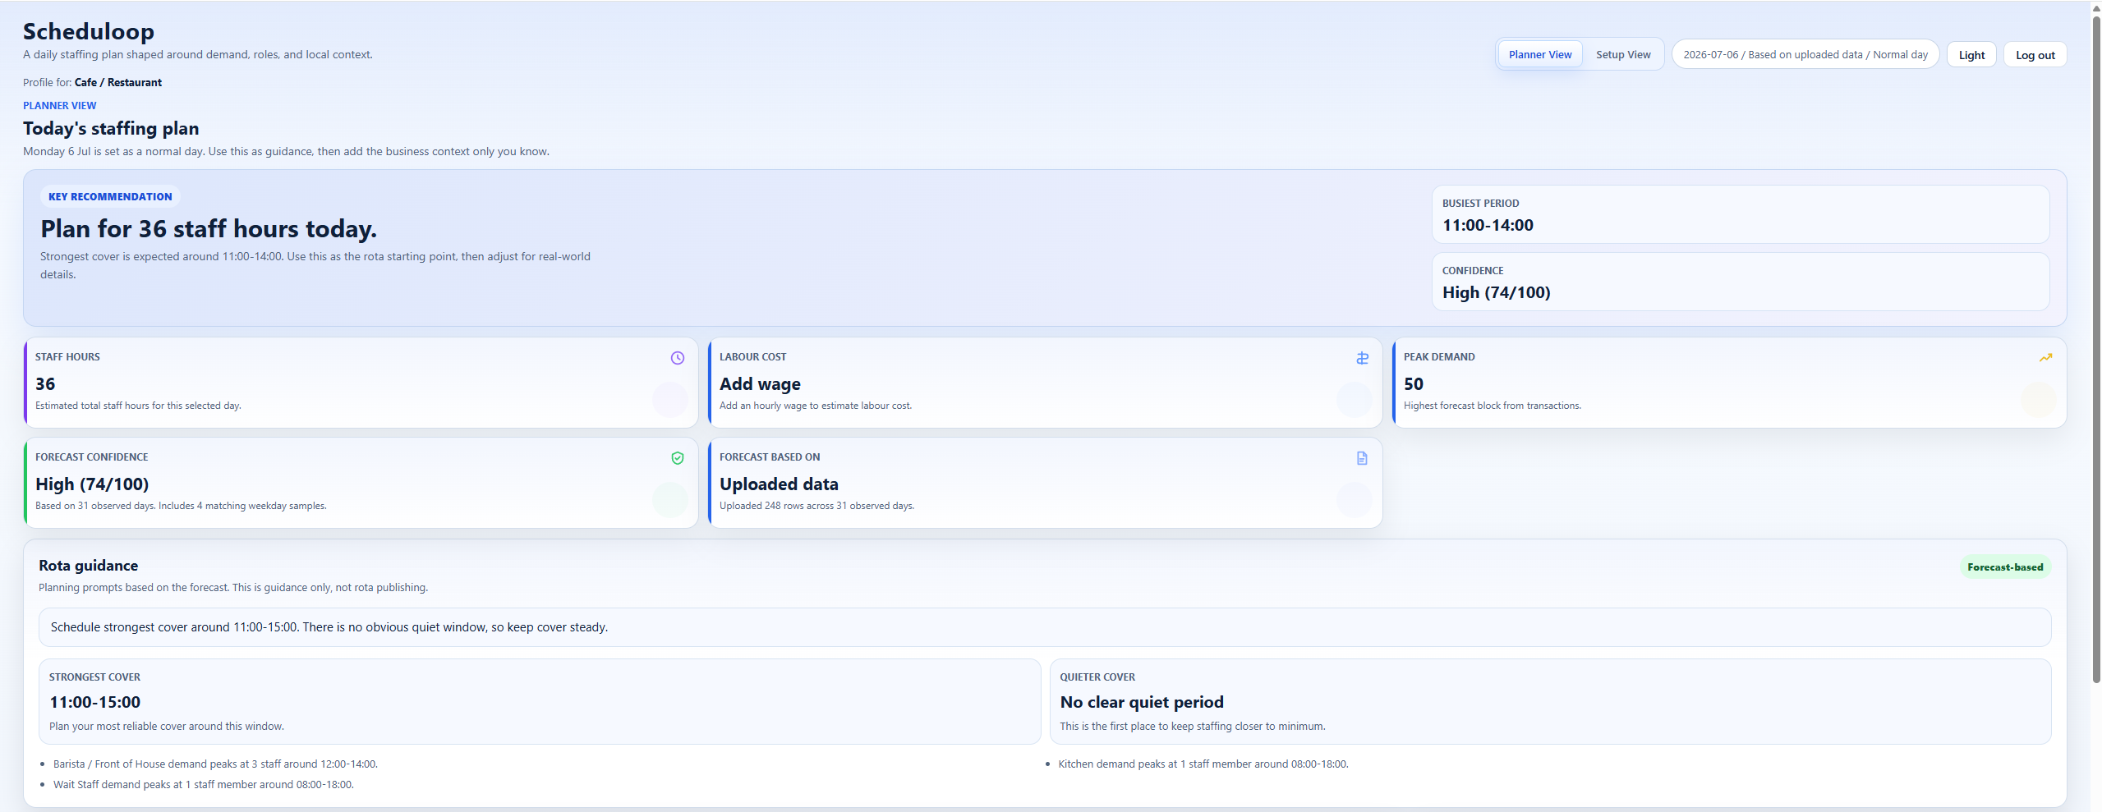Image resolution: width=2102 pixels, height=812 pixels.
Task: Click 'Based on 31 observed days' description
Action: [181, 506]
